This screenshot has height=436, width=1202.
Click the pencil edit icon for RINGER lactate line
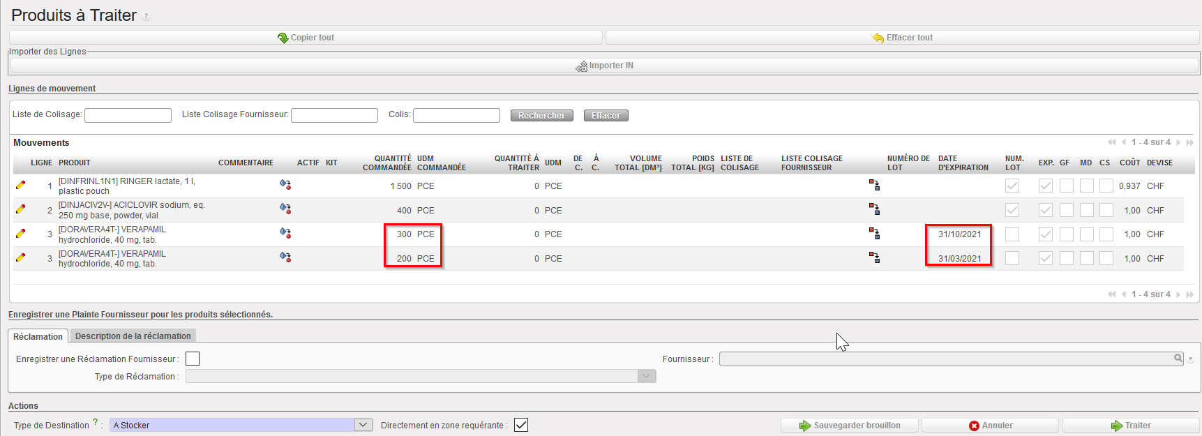(x=20, y=185)
